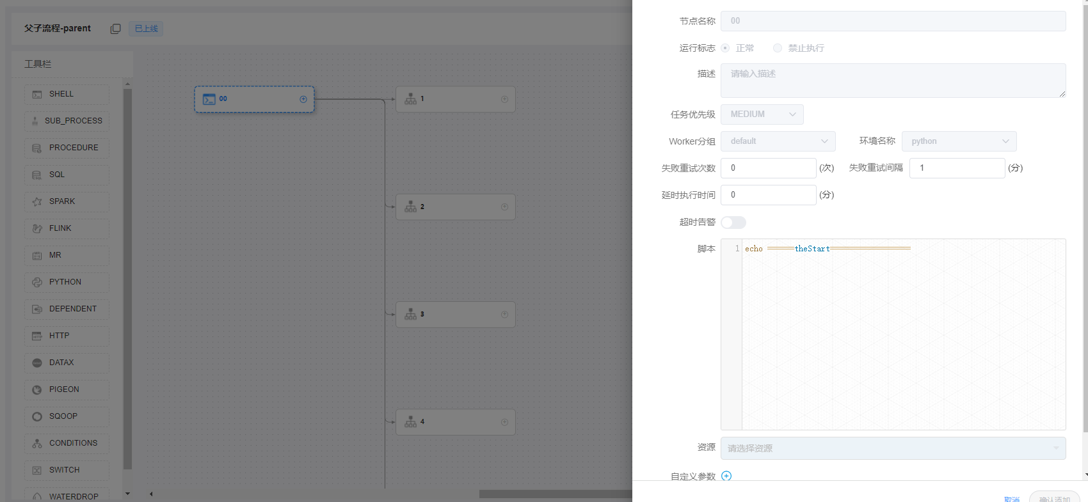The width and height of the screenshot is (1088, 502).
Task: Select the CONDITIONS task tool
Action: [67, 443]
